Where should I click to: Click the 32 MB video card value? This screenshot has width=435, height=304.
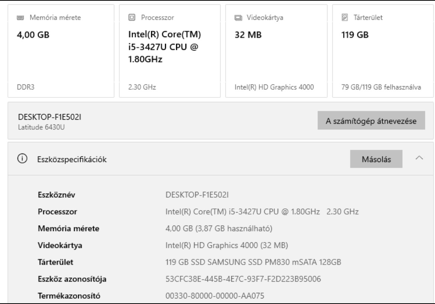pyautogui.click(x=246, y=35)
